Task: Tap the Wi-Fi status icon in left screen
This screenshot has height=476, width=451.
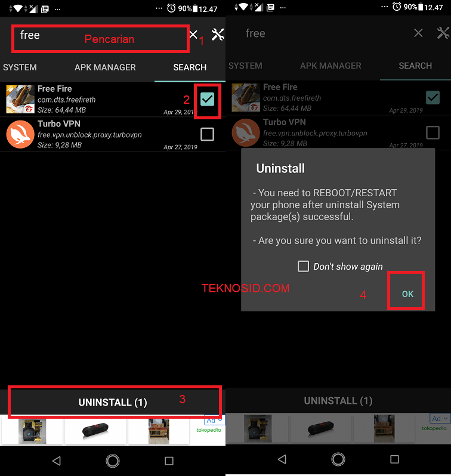Action: pyautogui.click(x=18, y=8)
